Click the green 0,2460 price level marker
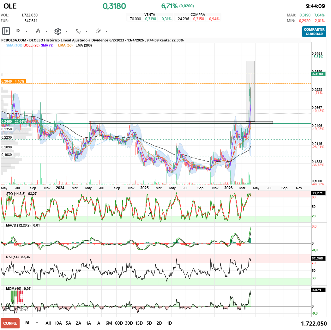The image size is (331, 330). (x=14, y=121)
